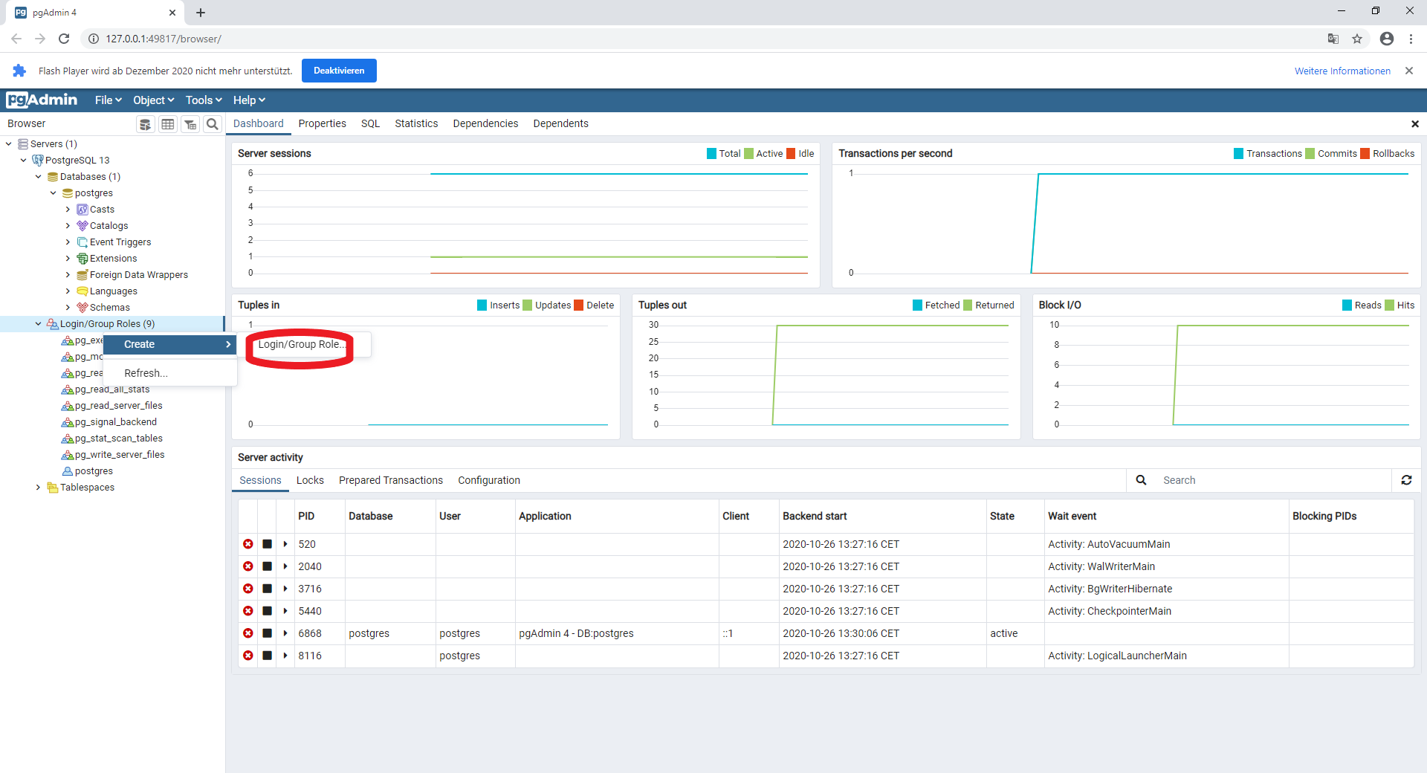Expand details of PID 8116 row
The height and width of the screenshot is (773, 1427).
point(285,656)
